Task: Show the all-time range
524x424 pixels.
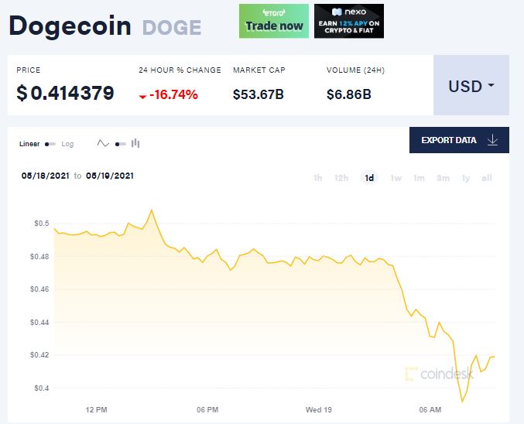Action: (487, 178)
